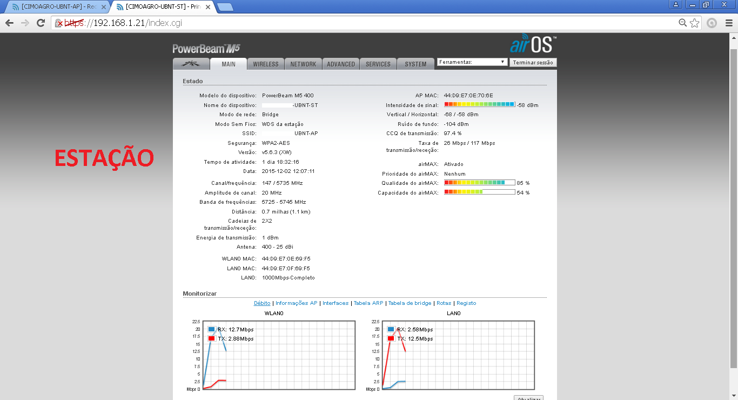
Task: Open the Registo log link
Action: click(x=466, y=303)
